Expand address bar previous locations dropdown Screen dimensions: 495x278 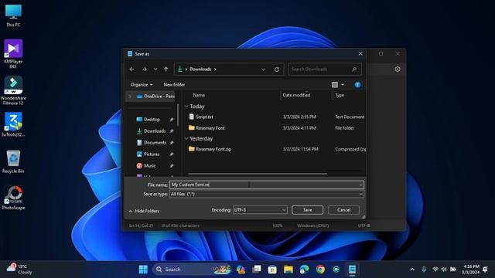click(x=263, y=69)
